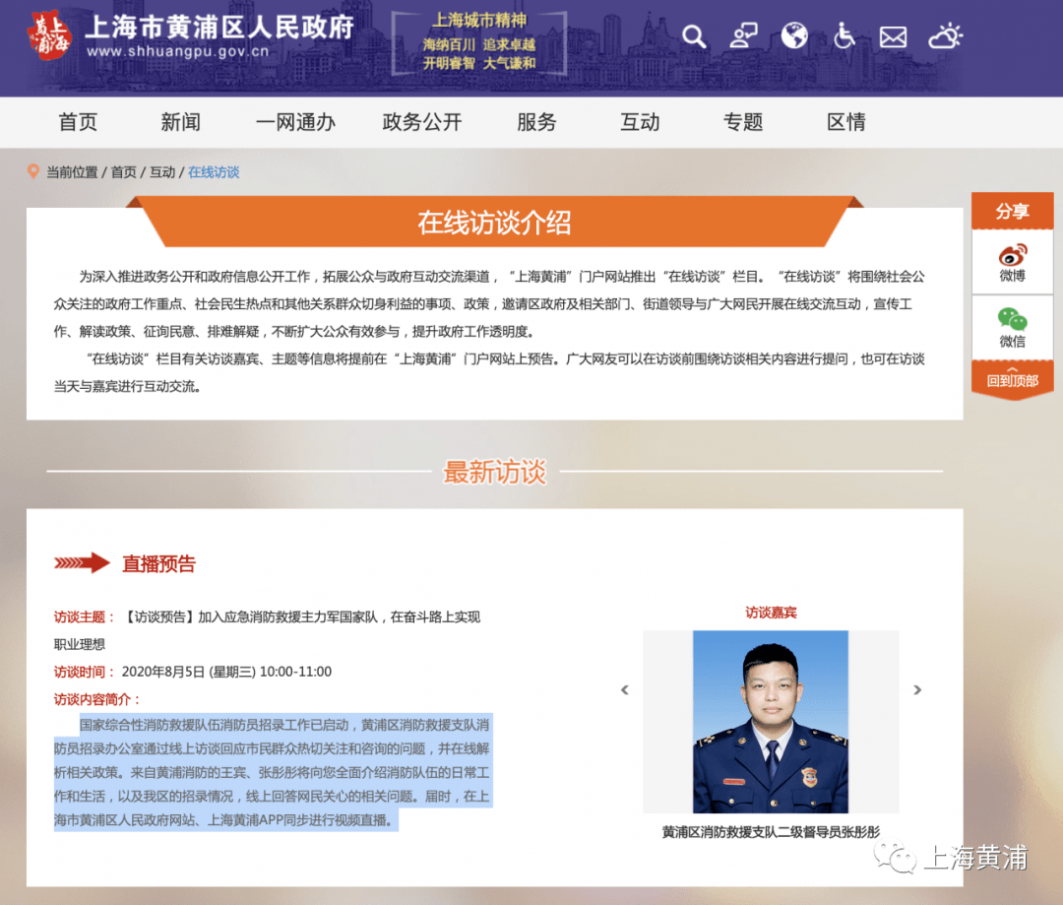Open the weather cloud-sun icon
Screen dimensions: 1063x905
tap(946, 36)
